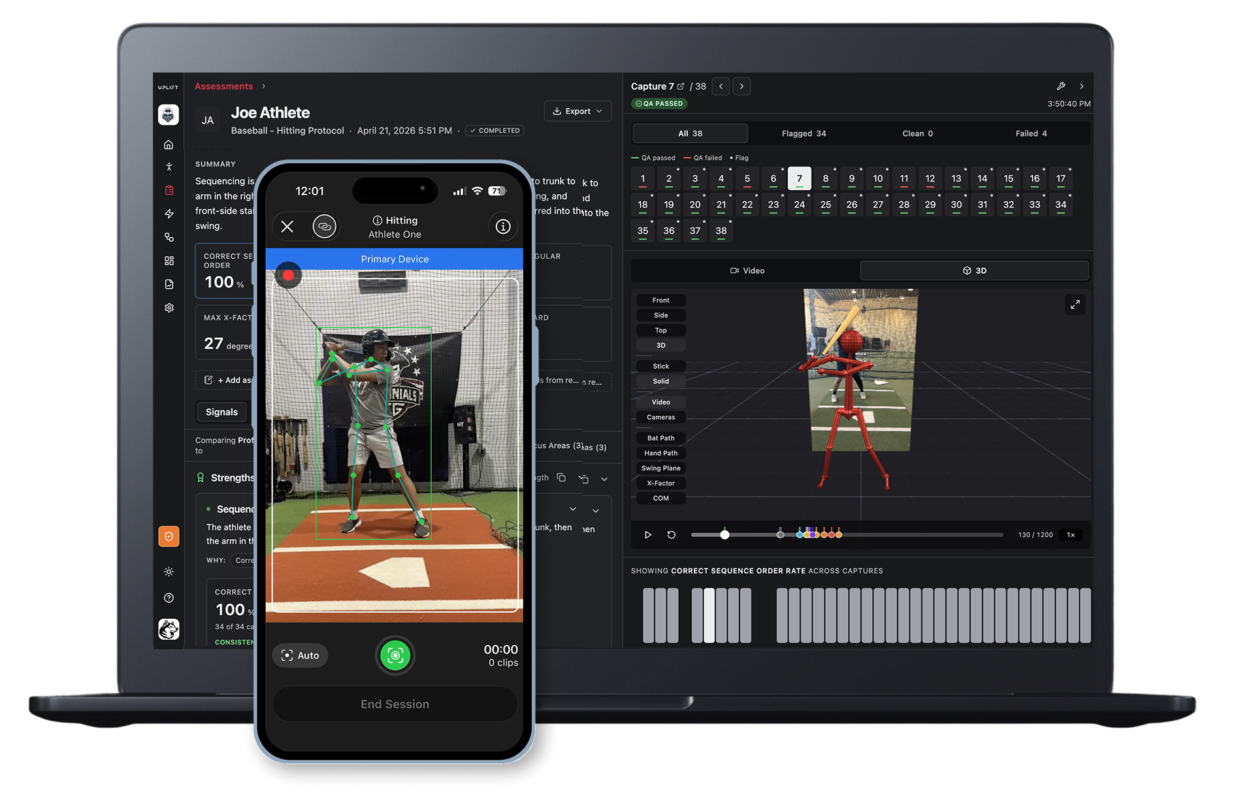Switch to the 3D view tab

coord(975,270)
